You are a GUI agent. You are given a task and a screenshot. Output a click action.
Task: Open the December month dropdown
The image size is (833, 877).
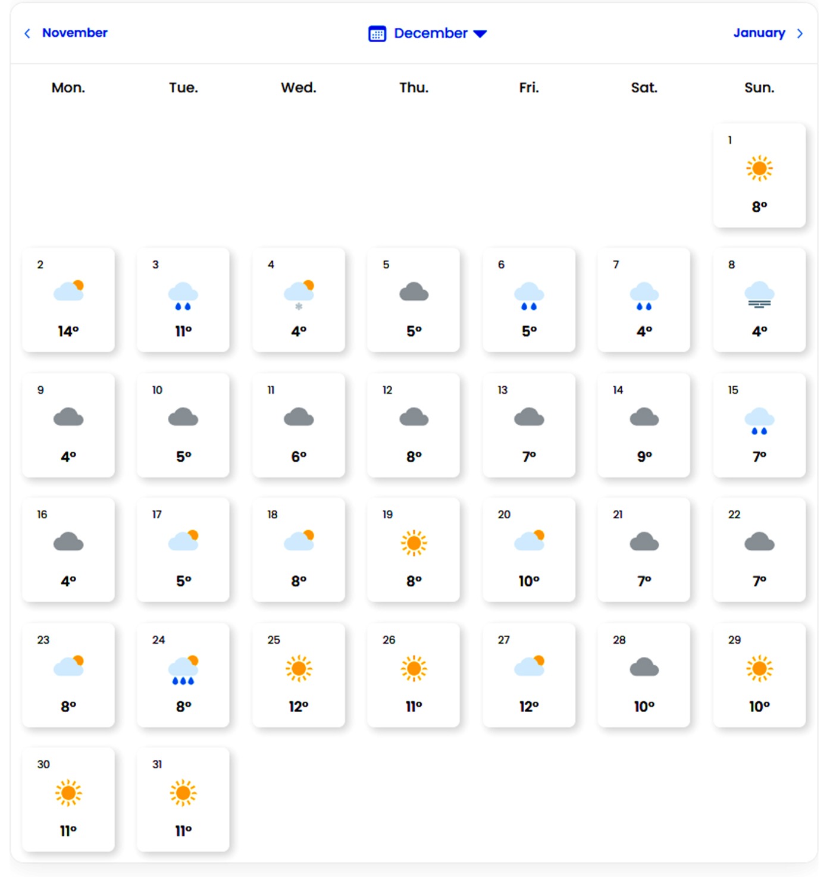(x=430, y=33)
